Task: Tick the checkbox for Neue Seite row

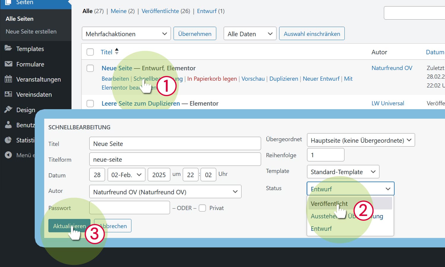Action: (x=90, y=68)
